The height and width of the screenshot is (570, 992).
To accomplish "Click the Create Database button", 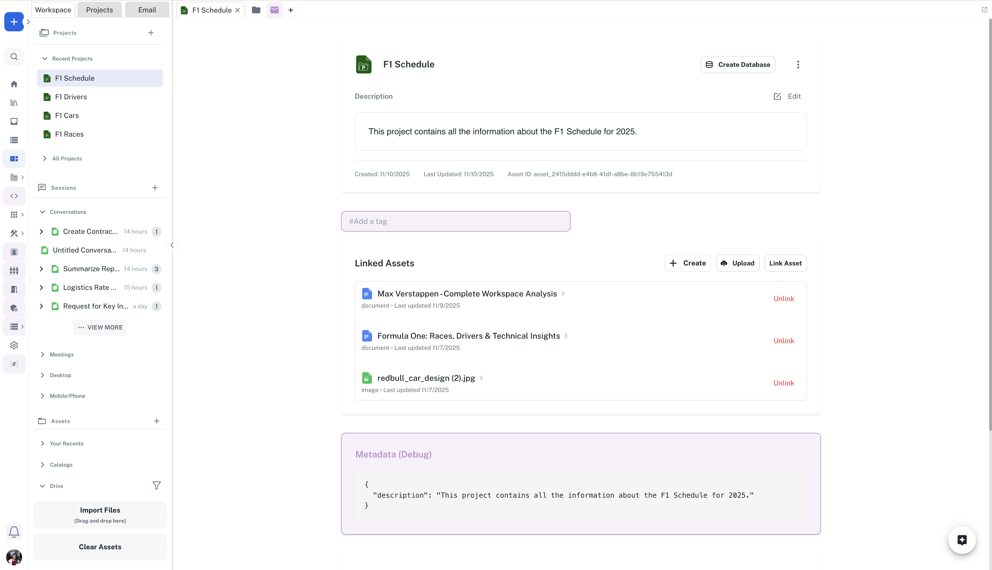I will tap(737, 65).
